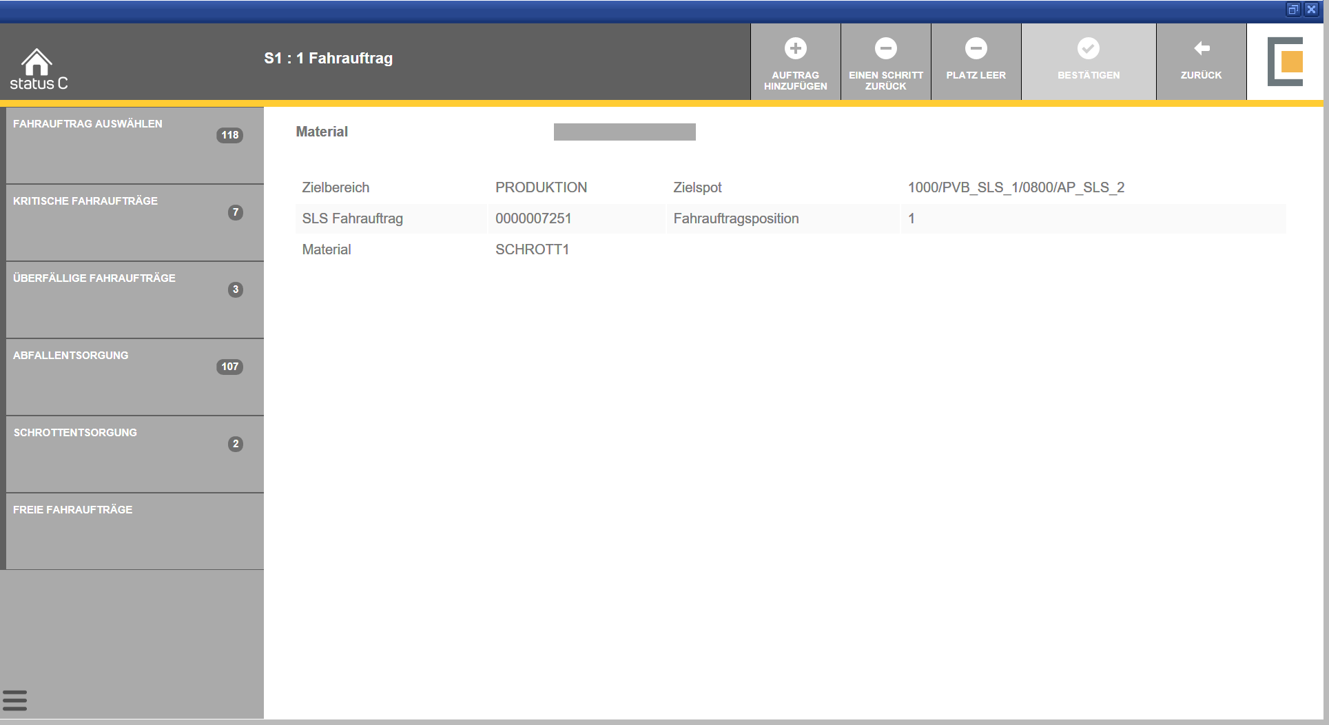Click the SLS Fahrauftrag number 0000007251
Viewport: 1329px width, 725px height.
click(x=533, y=218)
